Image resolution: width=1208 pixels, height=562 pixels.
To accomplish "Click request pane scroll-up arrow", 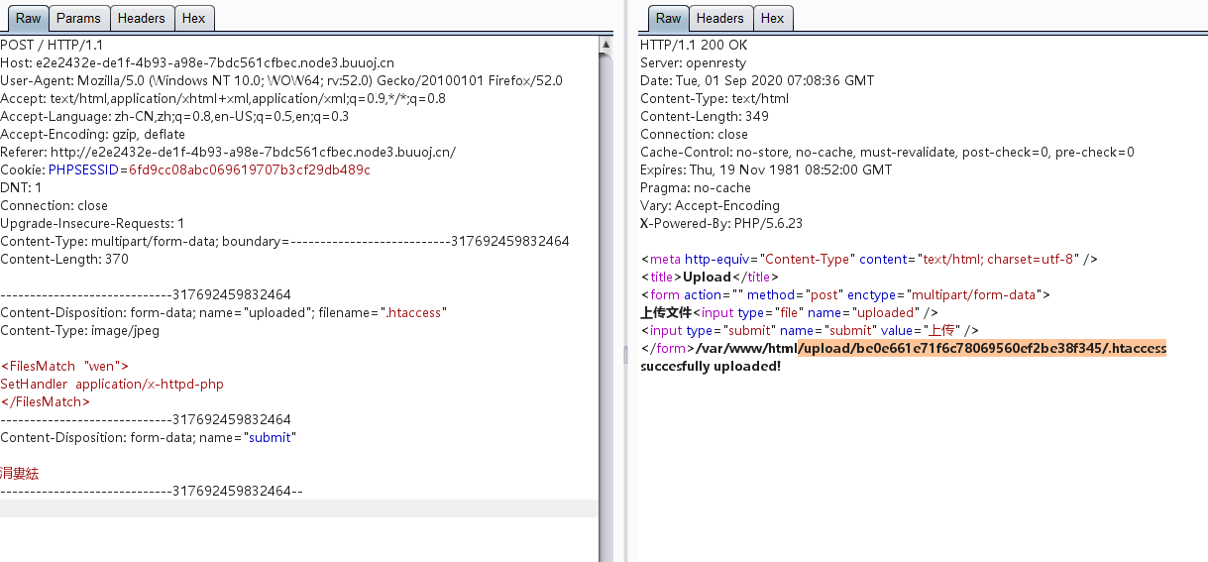I will pos(606,44).
